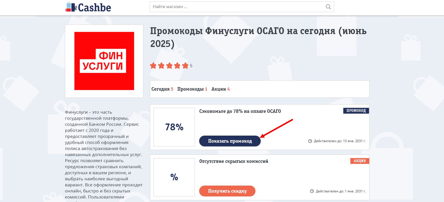
Task: Click clock icon next to 15 янв. 2031
Action: [310, 141]
